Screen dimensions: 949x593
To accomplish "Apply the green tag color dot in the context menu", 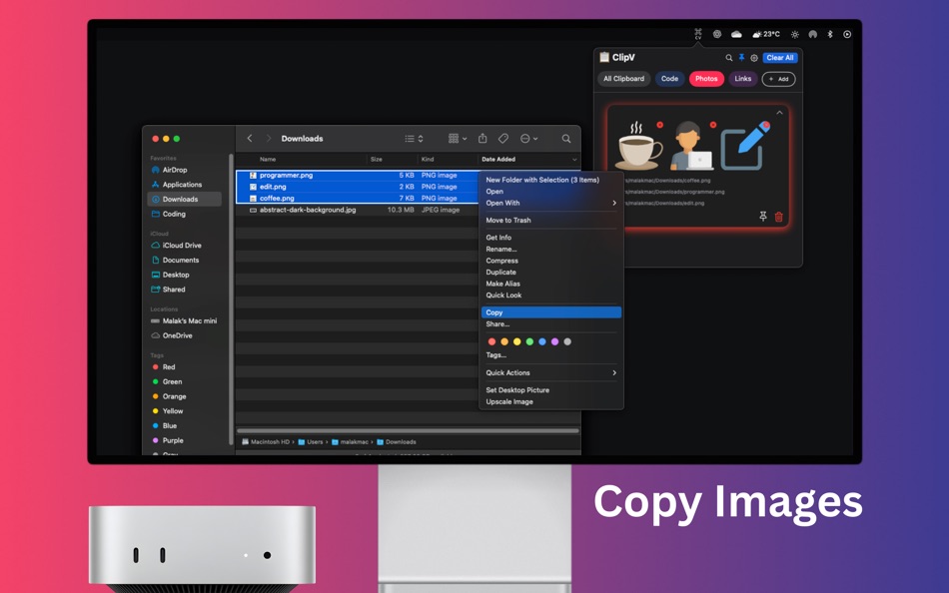I will click(529, 341).
